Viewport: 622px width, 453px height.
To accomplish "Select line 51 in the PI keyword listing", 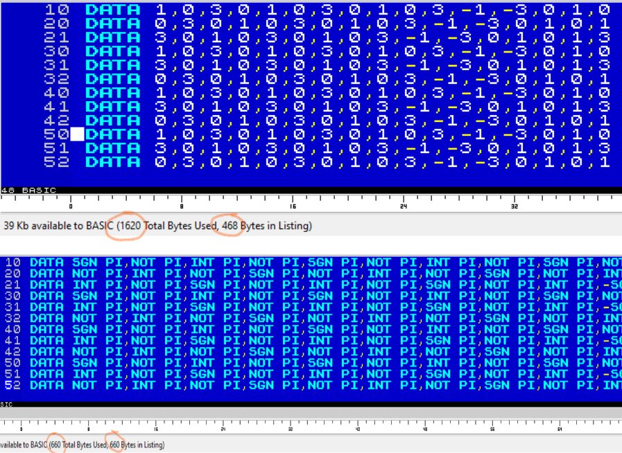I will tap(313, 374).
